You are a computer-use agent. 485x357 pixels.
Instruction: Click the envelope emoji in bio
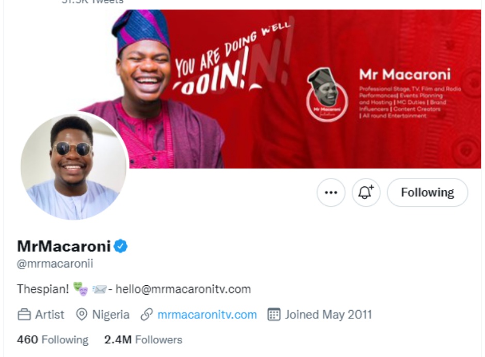tap(99, 289)
